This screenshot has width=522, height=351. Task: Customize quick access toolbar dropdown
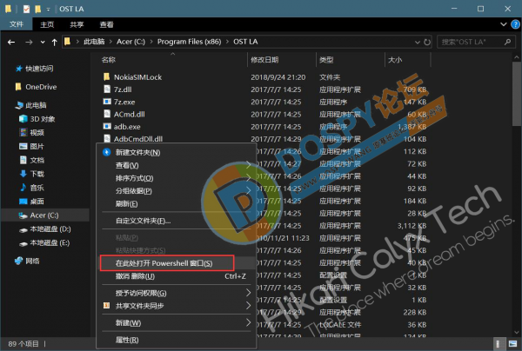point(48,10)
